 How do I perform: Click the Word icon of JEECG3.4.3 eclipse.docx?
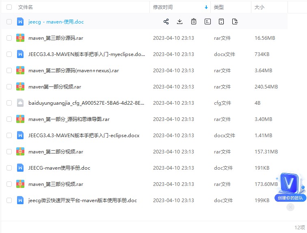tap(20, 136)
